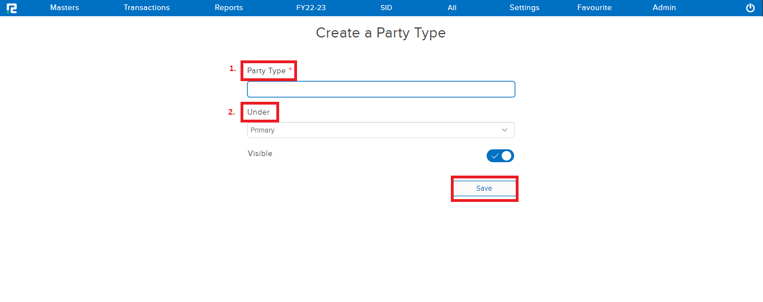Go to the Reports menu

(x=229, y=8)
